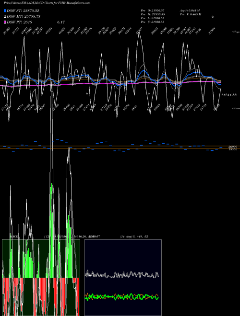Click the Lows marker label at right edge

pos(236,108)
